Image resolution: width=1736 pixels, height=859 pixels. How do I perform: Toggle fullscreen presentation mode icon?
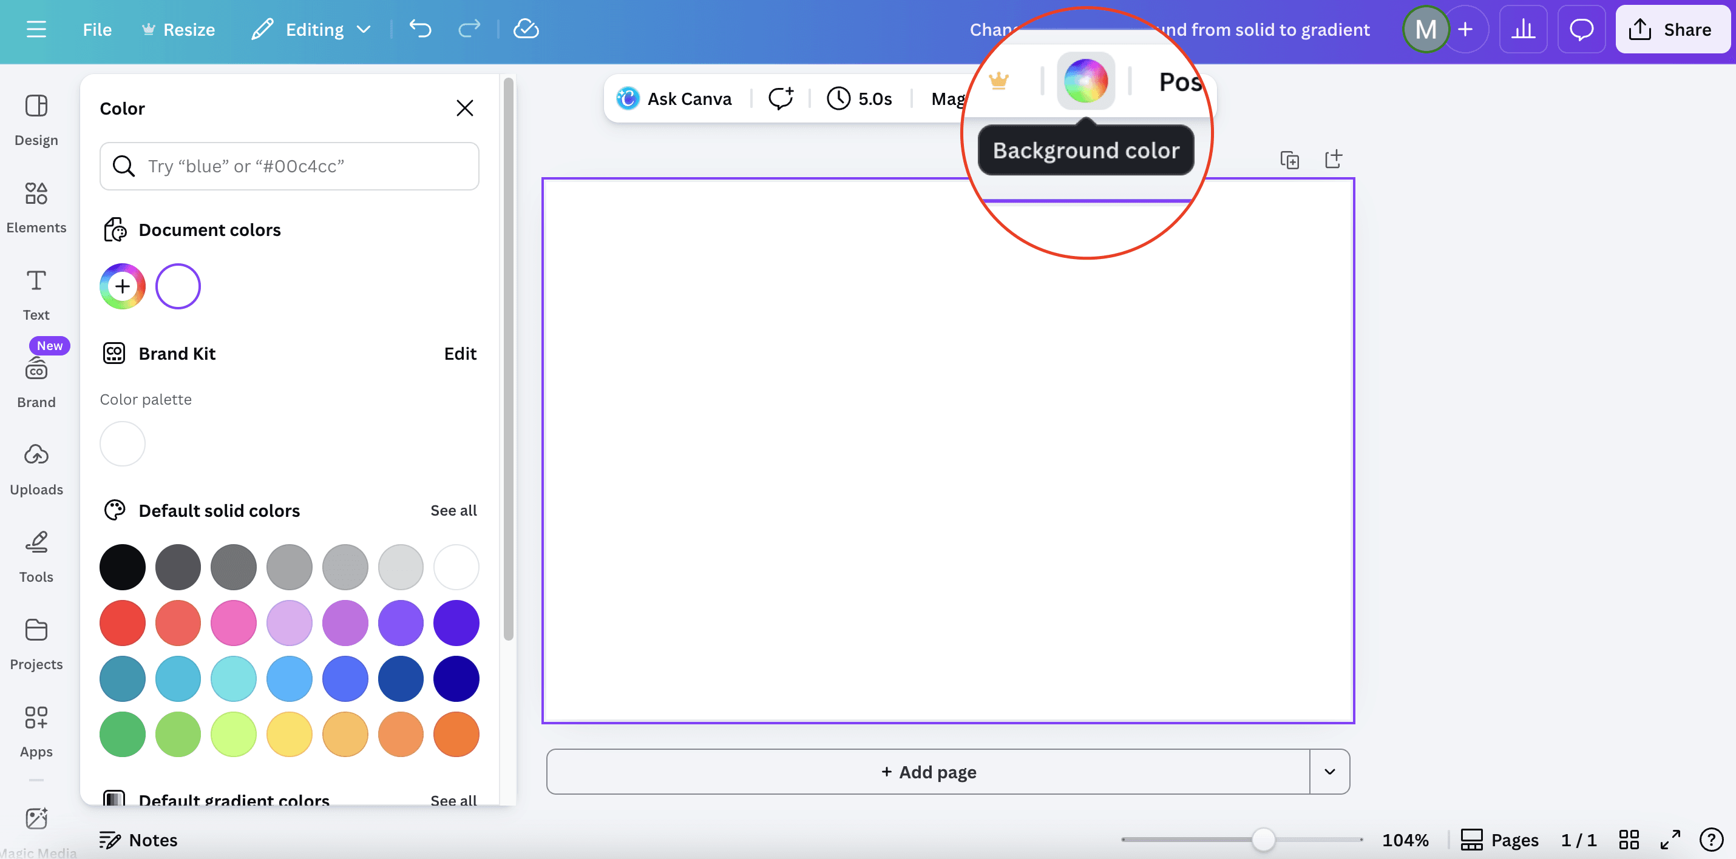coord(1669,840)
